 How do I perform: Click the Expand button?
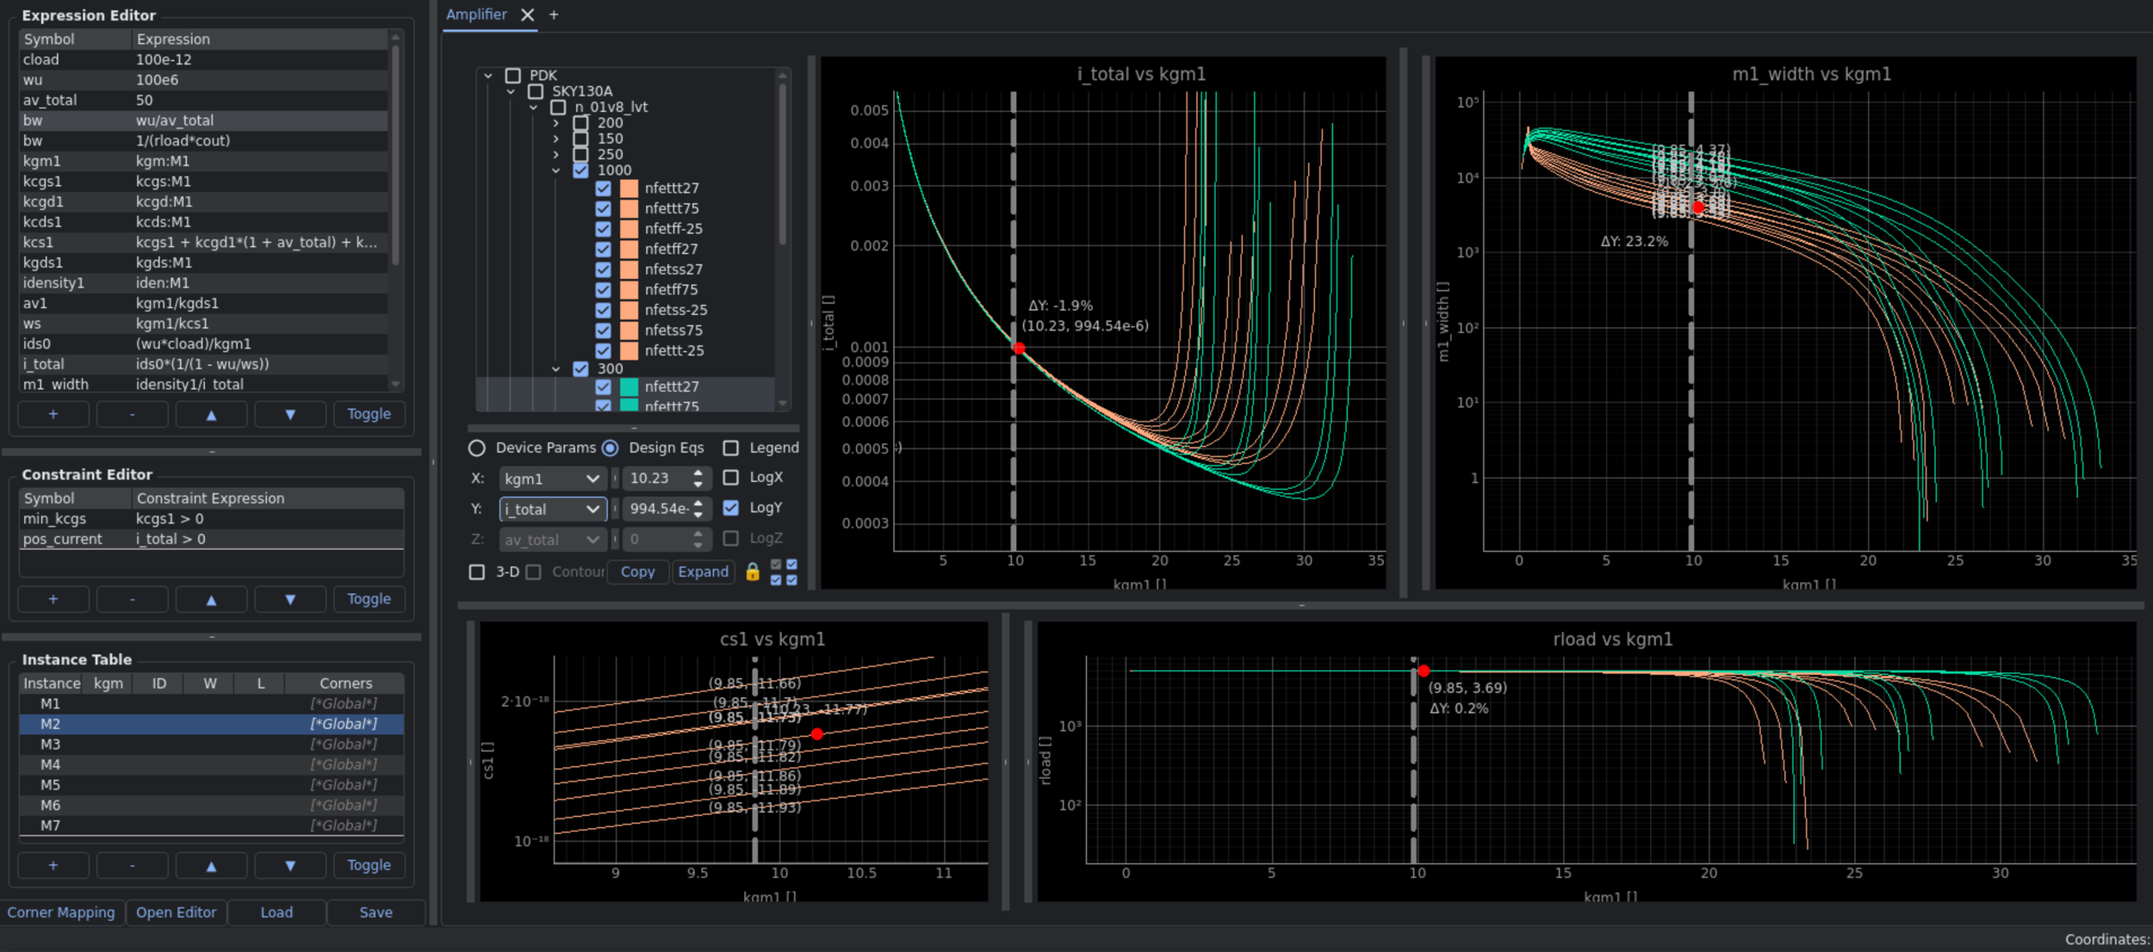(703, 572)
